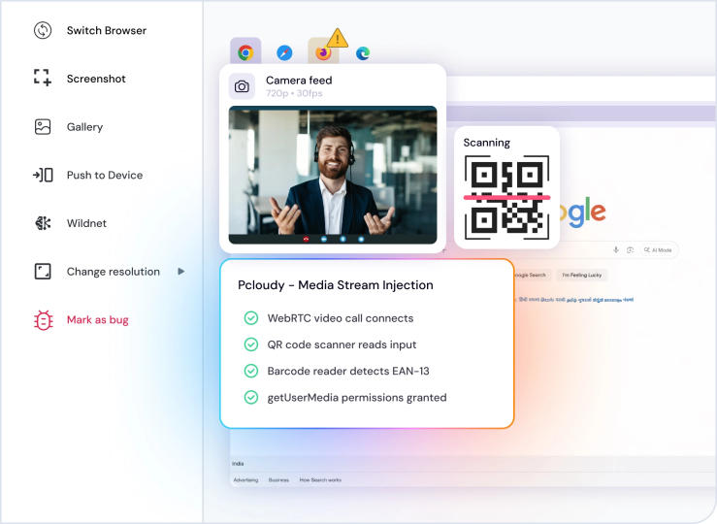Image resolution: width=717 pixels, height=524 pixels.
Task: Select the Screenshot capture icon
Action: [43, 78]
